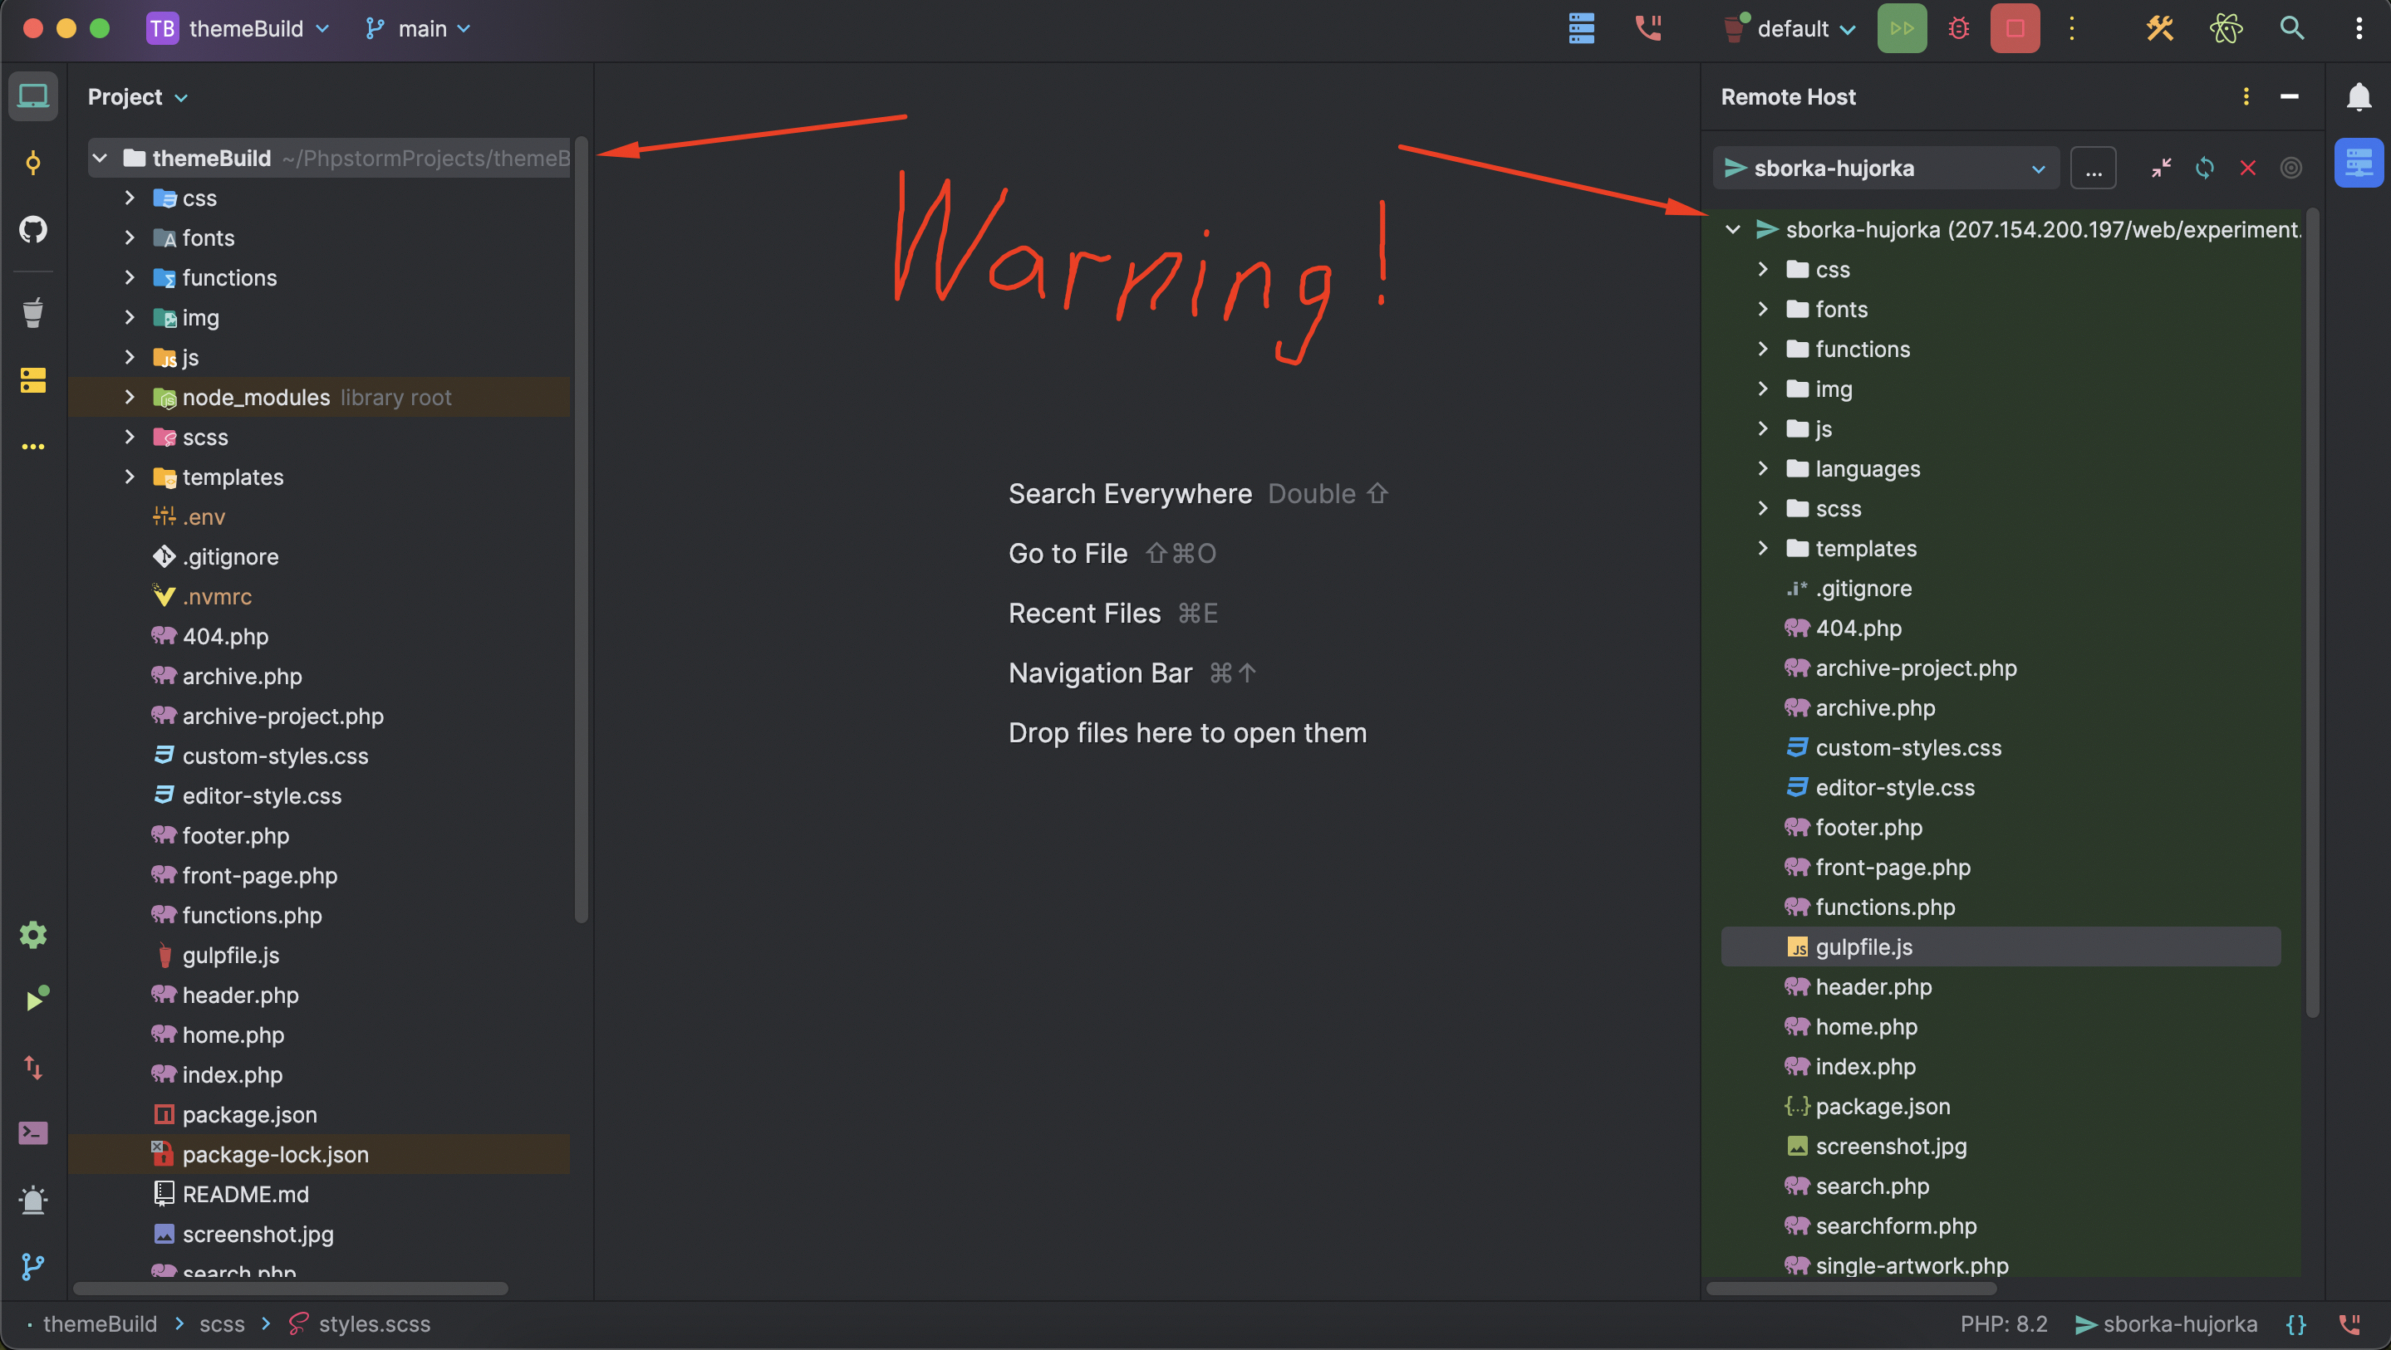Open notifications bell icon
2391x1350 pixels.
[x=2359, y=96]
